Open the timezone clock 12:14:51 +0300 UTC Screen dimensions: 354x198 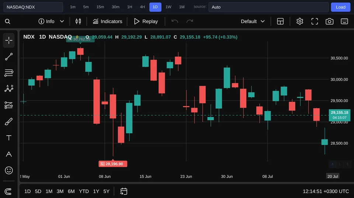[326, 191]
